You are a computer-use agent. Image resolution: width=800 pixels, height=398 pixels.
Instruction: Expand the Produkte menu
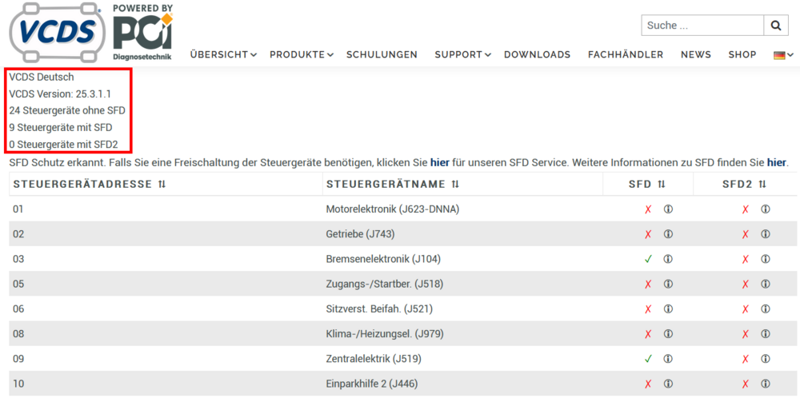pyautogui.click(x=301, y=54)
